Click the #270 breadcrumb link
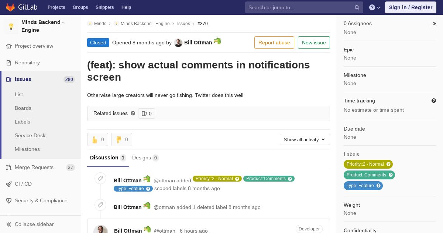Image resolution: width=443 pixels, height=233 pixels. point(203,24)
